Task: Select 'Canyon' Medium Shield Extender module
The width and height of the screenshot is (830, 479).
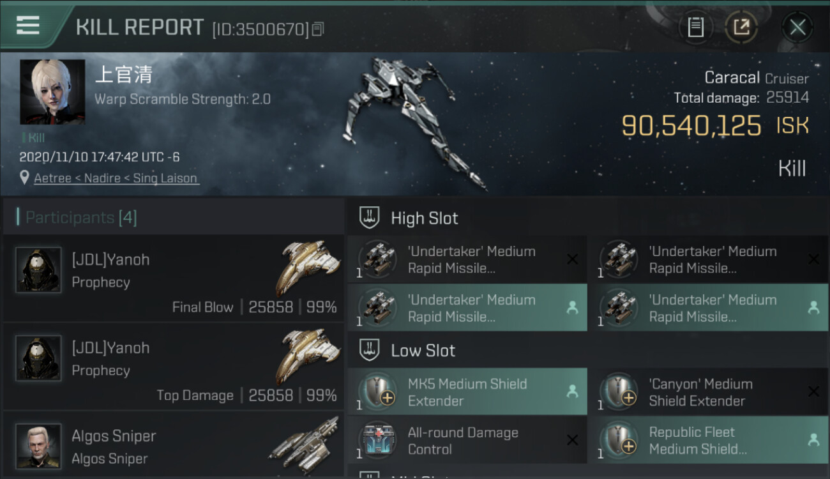Action: point(709,392)
